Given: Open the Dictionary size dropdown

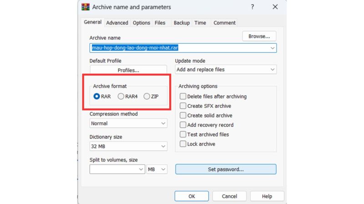Looking at the screenshot, I should 128,146.
